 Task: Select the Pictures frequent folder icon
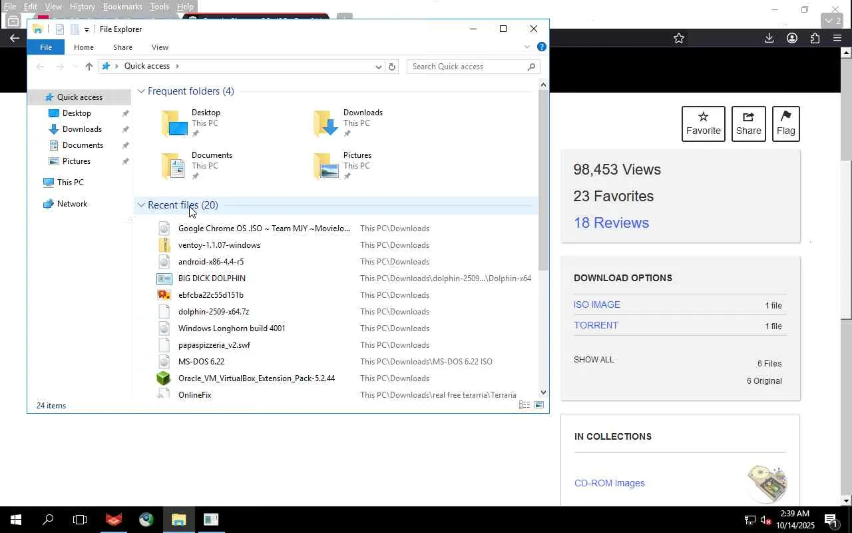326,167
